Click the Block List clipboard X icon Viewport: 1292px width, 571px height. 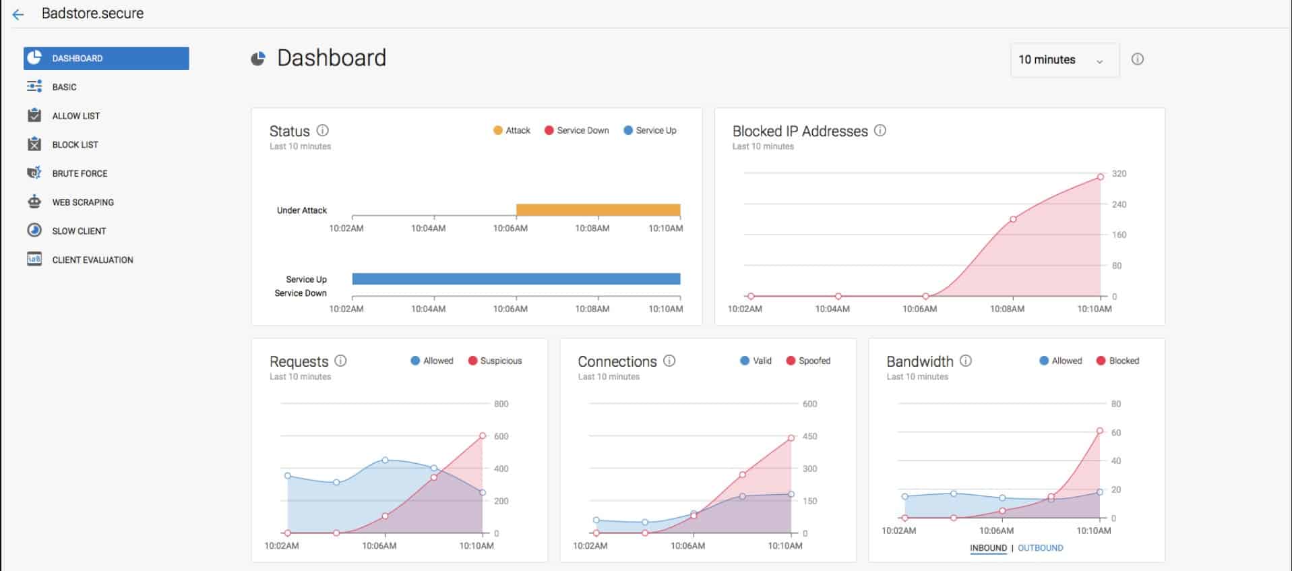[x=34, y=144]
